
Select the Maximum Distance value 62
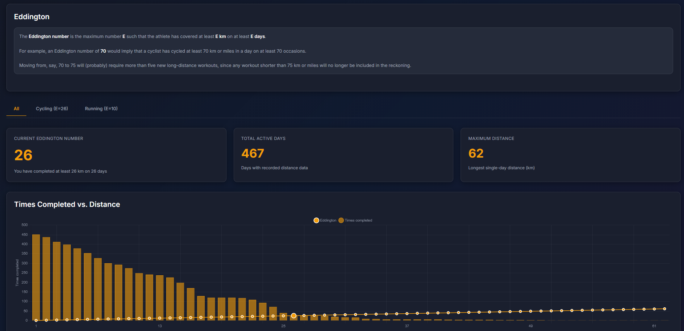click(476, 153)
